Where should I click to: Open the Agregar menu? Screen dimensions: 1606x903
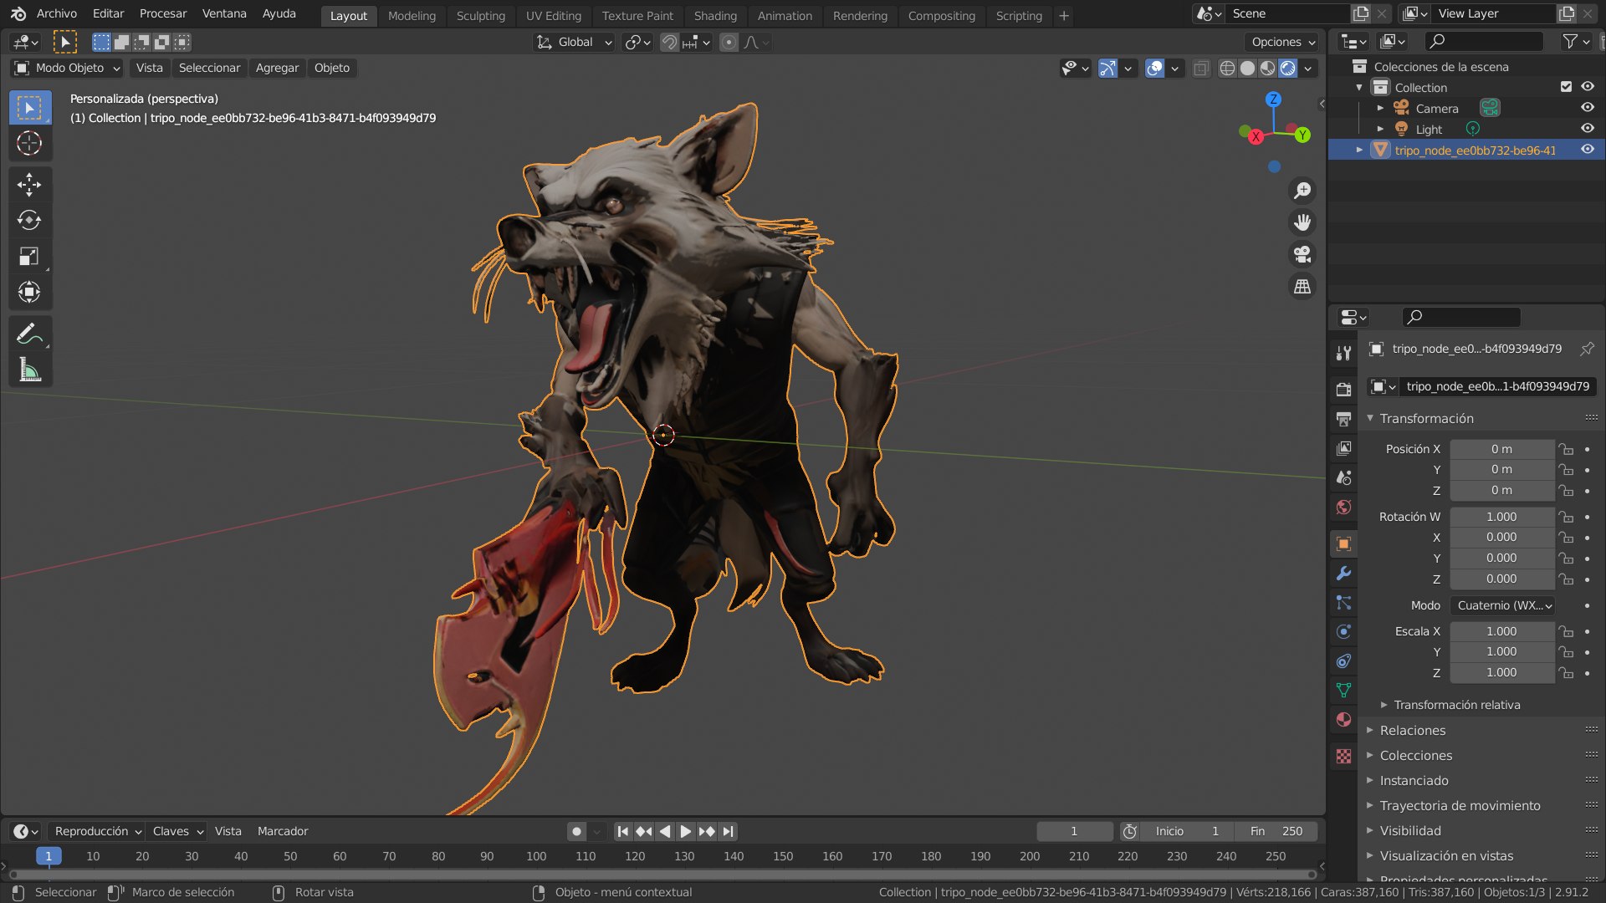[x=277, y=68]
